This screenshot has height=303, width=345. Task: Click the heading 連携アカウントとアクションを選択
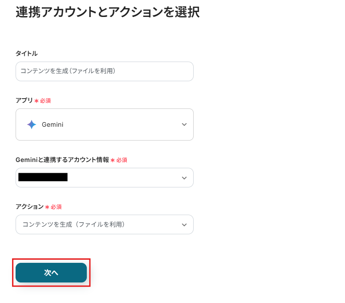[107, 12]
